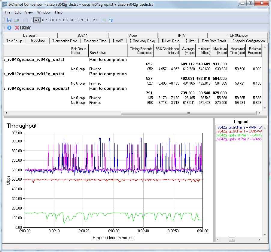Switch to the Test Setup tab
The image size is (271, 252).
coord(14,41)
